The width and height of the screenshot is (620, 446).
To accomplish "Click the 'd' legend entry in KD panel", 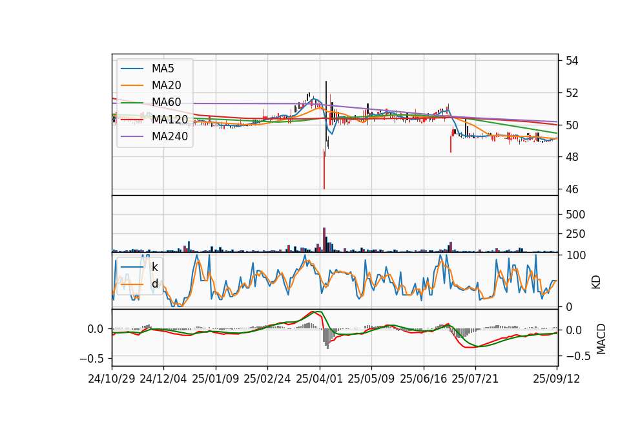I will point(154,284).
